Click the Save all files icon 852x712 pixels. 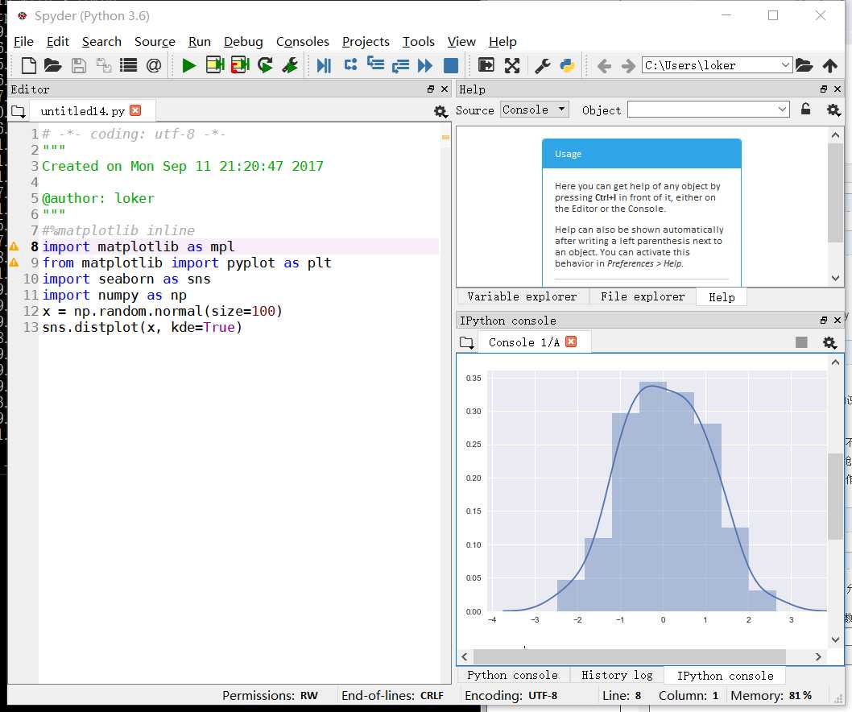[104, 66]
